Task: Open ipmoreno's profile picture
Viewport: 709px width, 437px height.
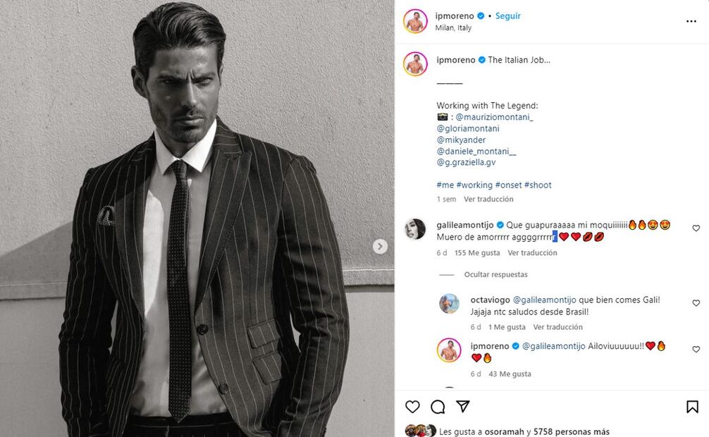Action: tap(416, 21)
